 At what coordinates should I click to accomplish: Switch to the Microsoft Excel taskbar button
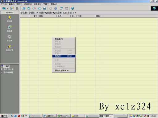64,116
